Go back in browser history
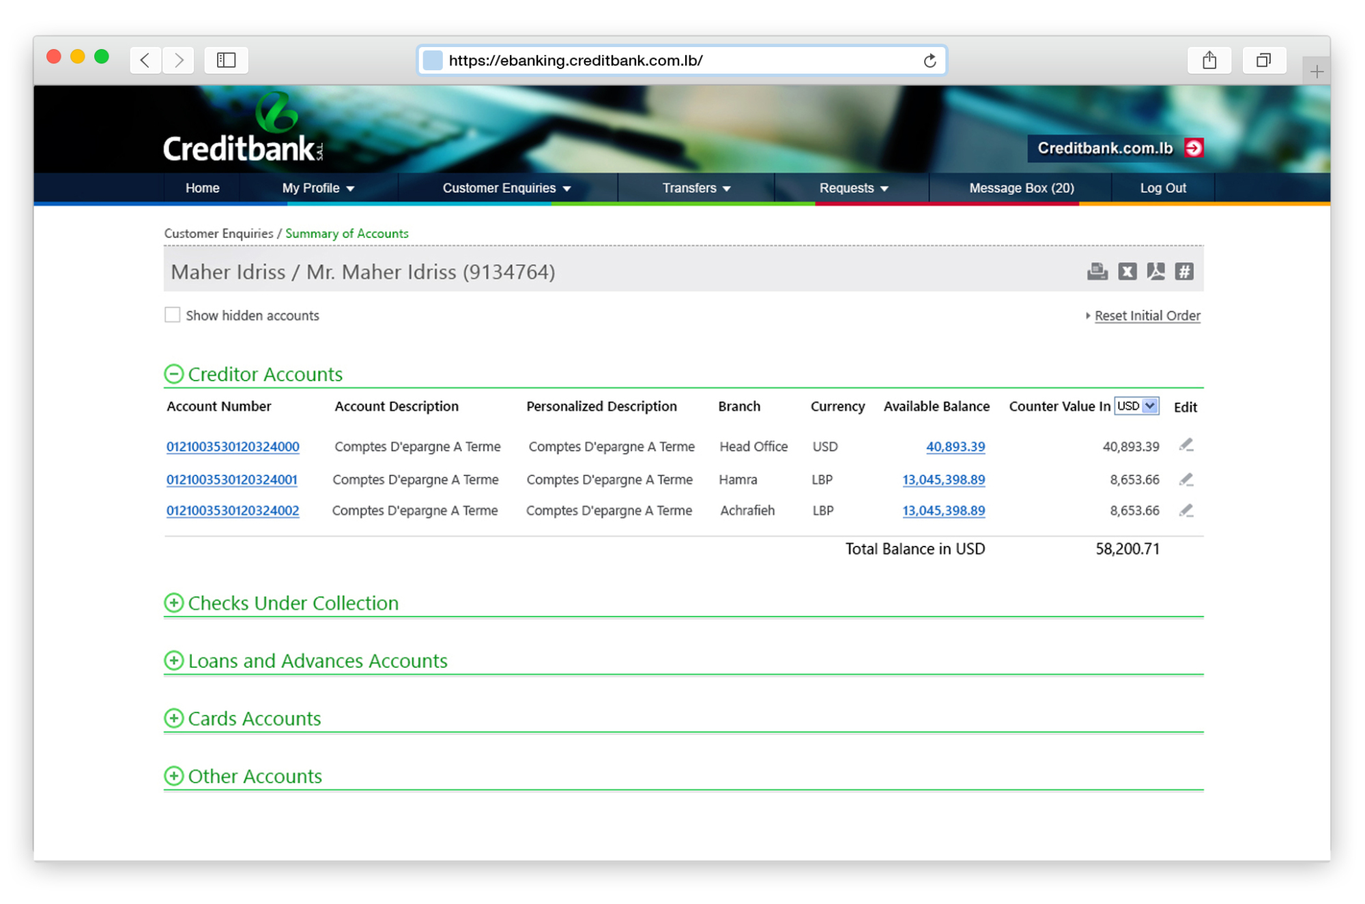The height and width of the screenshot is (904, 1365). tap(145, 60)
